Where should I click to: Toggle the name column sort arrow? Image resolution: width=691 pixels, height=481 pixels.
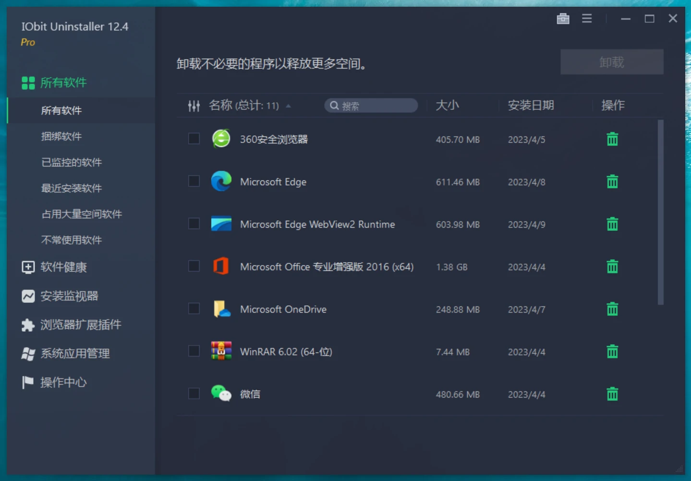click(288, 106)
